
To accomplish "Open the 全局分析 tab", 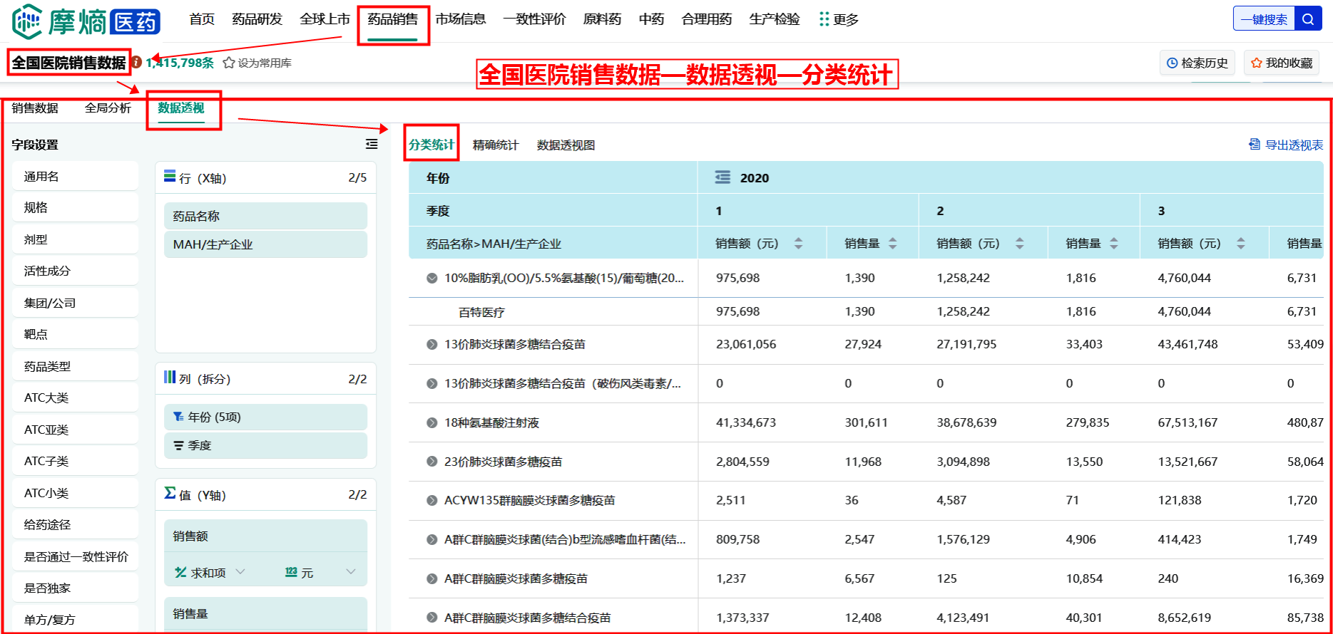I will click(108, 108).
